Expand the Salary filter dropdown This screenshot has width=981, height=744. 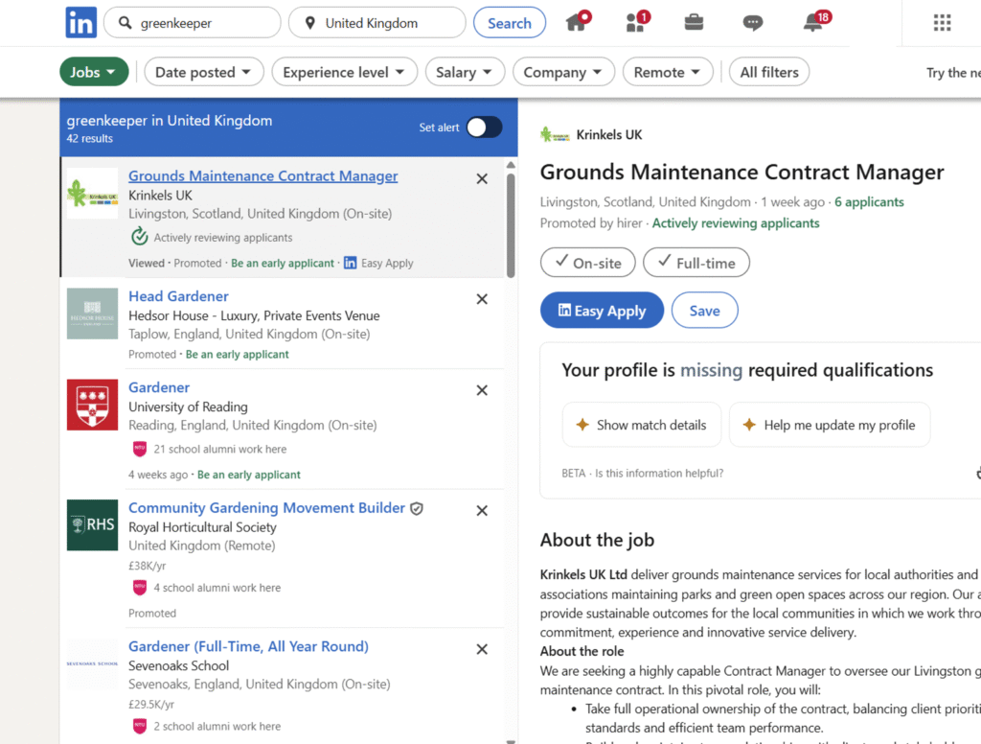tap(464, 72)
